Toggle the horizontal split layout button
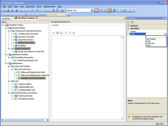The image size is (168, 126). pos(101,10)
